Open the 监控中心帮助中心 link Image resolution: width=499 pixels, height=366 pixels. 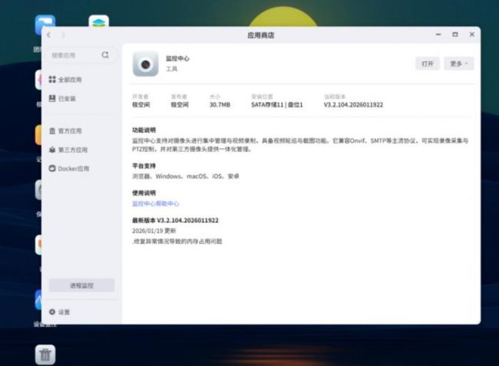156,203
